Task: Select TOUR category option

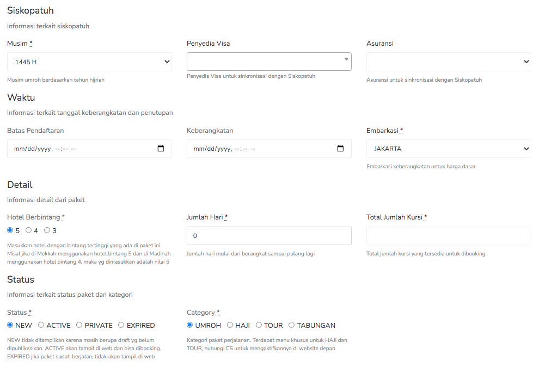Action: (x=259, y=325)
